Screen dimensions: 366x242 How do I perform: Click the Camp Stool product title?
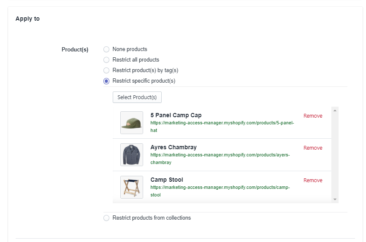click(167, 180)
